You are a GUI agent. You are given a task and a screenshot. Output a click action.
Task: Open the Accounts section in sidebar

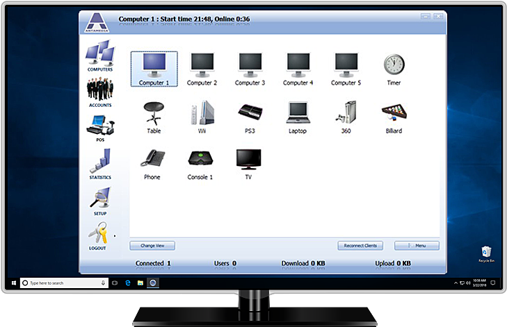pos(100,91)
